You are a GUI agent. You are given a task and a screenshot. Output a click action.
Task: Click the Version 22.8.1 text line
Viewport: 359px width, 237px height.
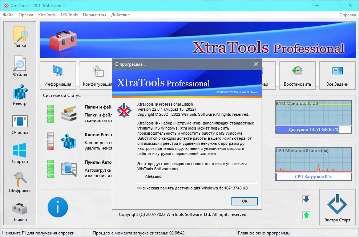(166, 109)
